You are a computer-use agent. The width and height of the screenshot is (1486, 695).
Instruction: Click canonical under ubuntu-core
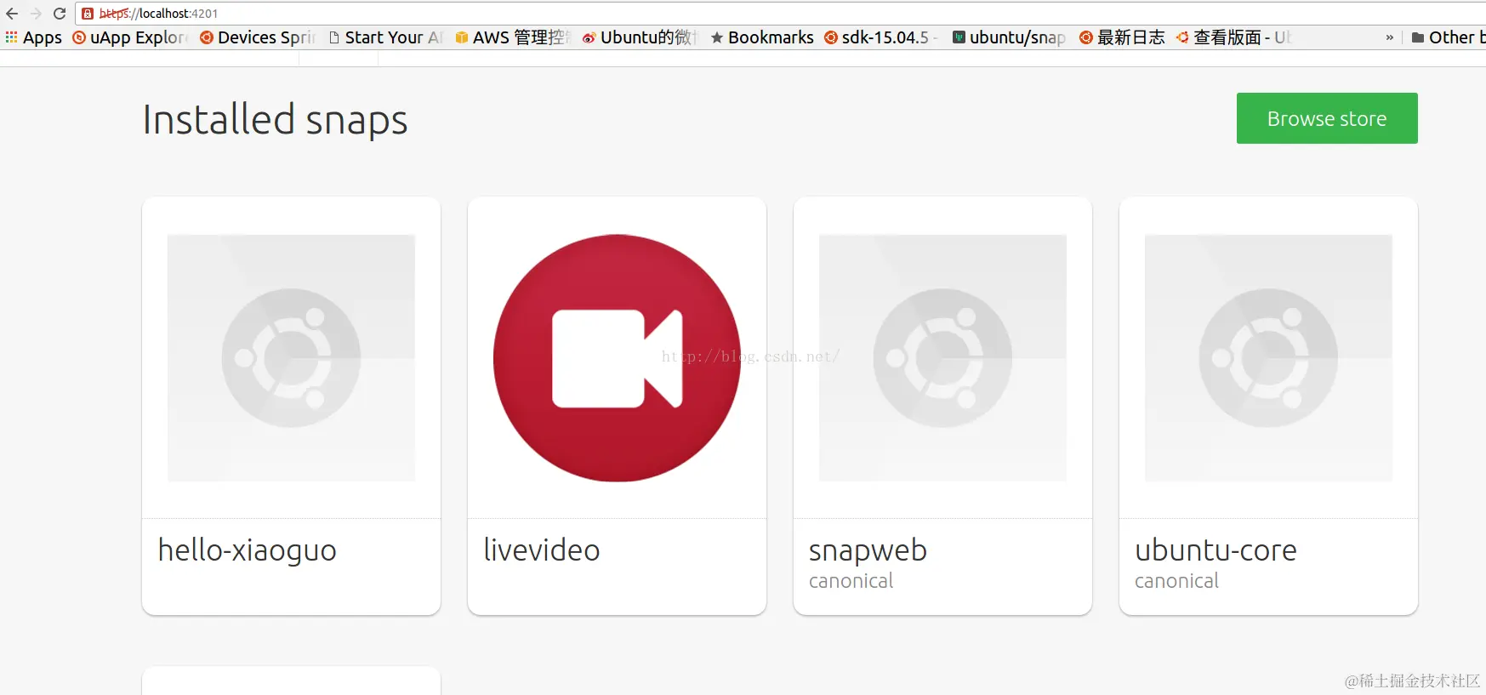pos(1177,581)
